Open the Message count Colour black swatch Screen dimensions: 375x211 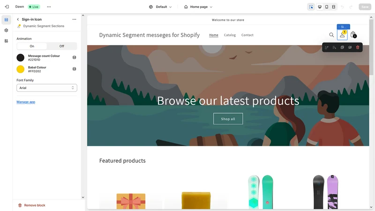[x=20, y=57]
